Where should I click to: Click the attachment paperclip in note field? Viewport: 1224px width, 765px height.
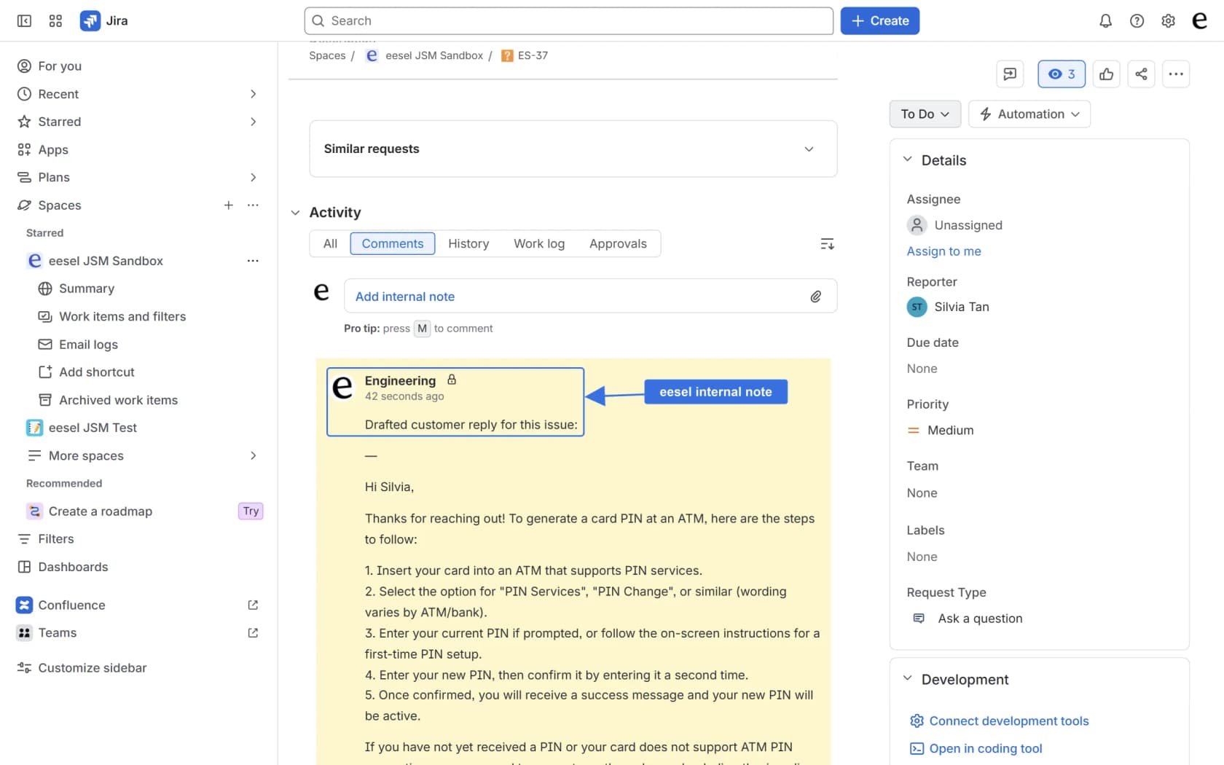(816, 297)
